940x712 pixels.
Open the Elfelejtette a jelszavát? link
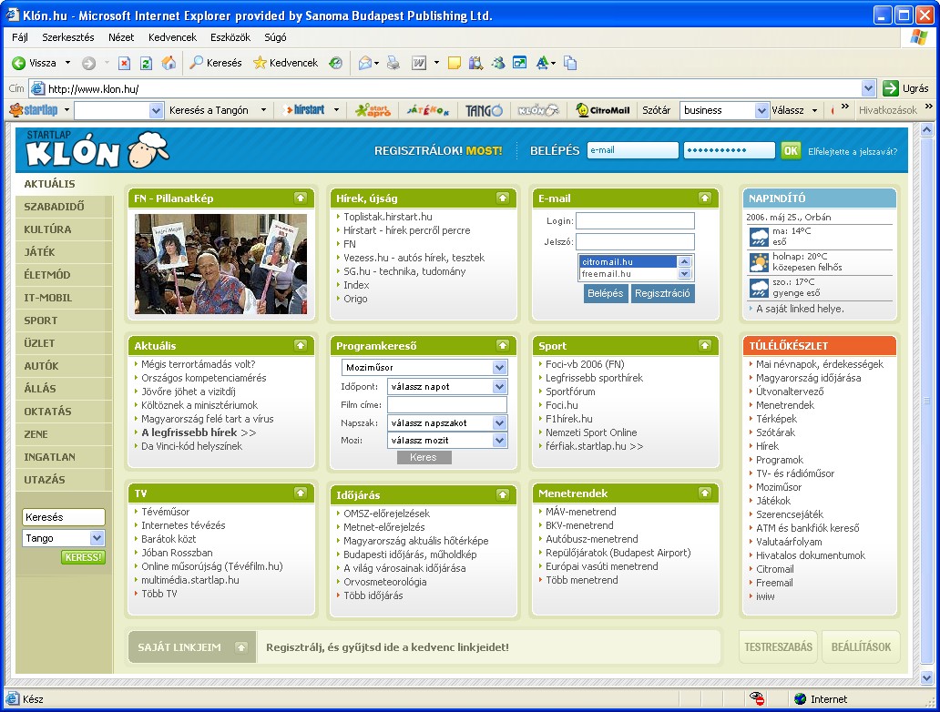tap(853, 152)
